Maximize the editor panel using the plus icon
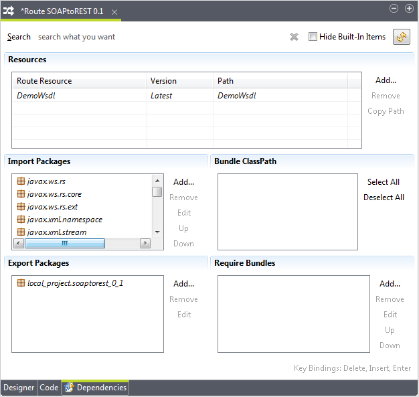 tap(409, 9)
